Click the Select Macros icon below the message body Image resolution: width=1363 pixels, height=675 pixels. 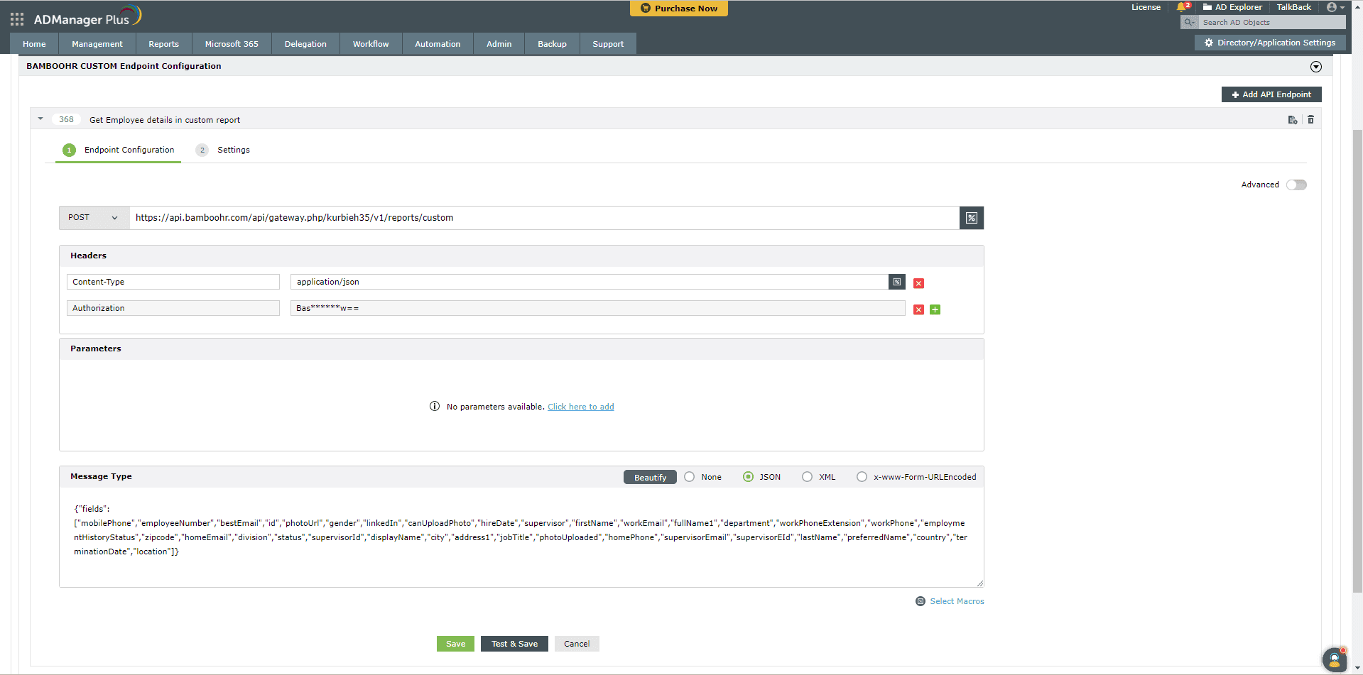[921, 601]
